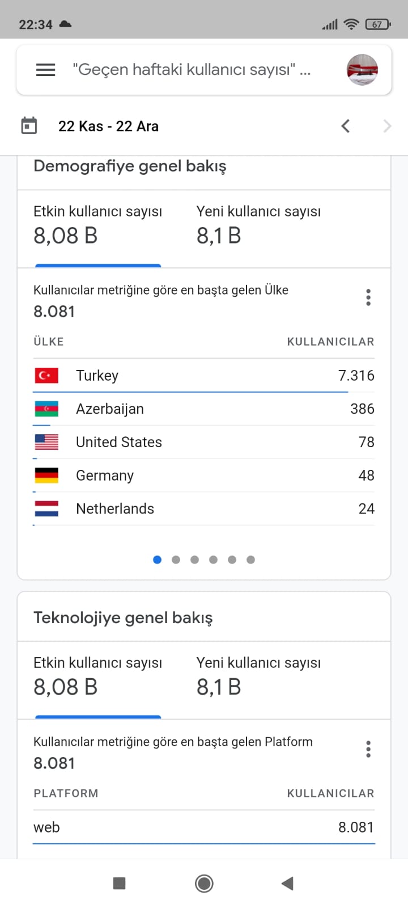
Task: Tap the web platform row
Action: click(x=204, y=827)
